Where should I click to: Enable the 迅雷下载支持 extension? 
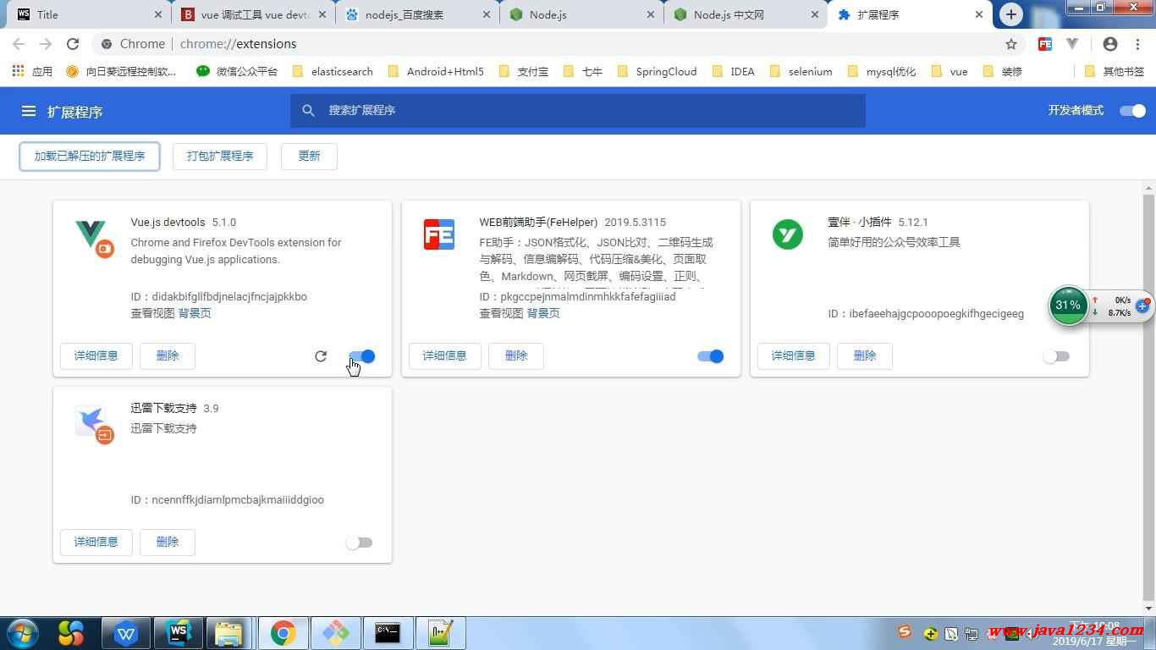pos(359,543)
